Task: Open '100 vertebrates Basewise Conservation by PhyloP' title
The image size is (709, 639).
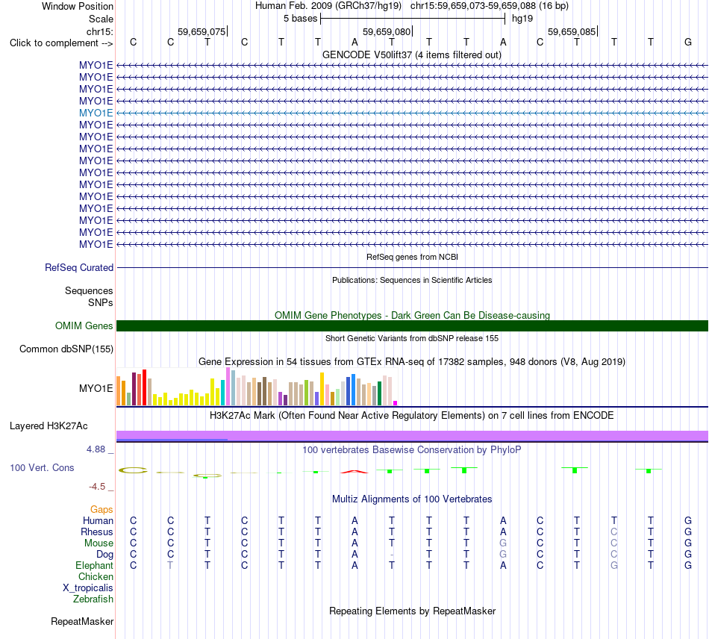Action: coord(411,450)
